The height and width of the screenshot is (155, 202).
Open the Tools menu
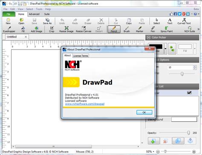pyautogui.click(x=39, y=9)
